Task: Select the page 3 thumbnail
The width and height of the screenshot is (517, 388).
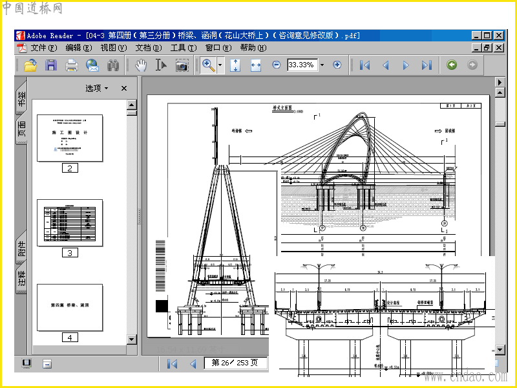Action: (70, 222)
